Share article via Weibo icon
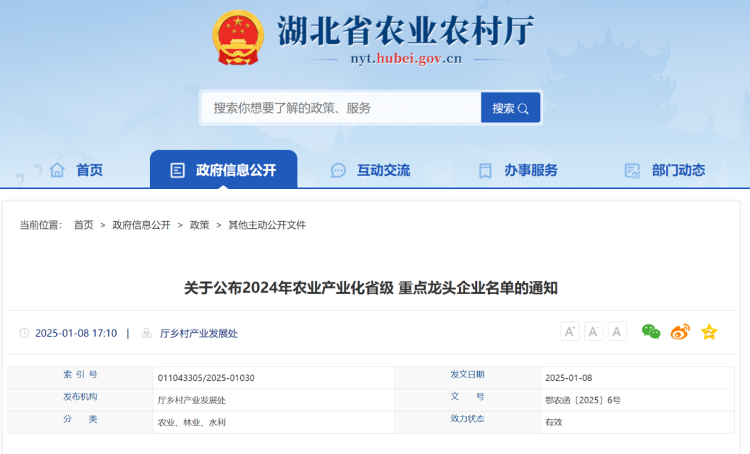750x454 pixels. (x=680, y=332)
